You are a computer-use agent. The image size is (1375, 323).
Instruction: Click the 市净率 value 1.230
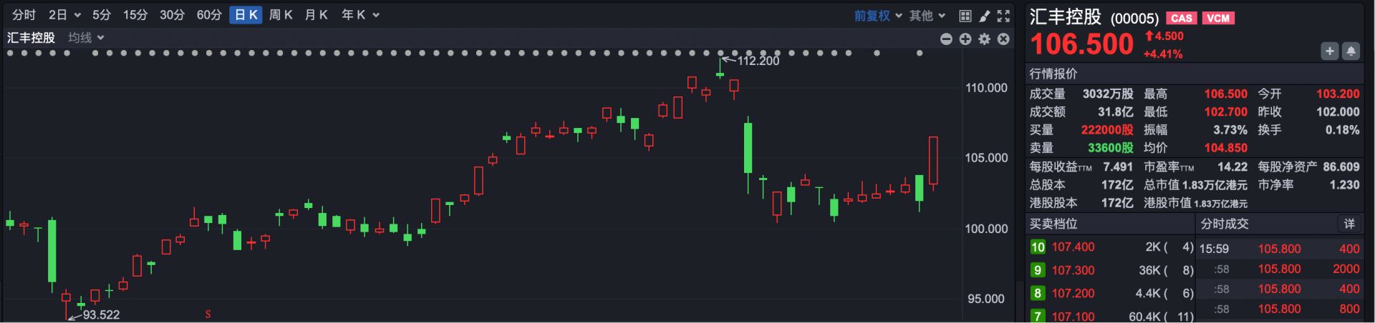[x=1344, y=184]
